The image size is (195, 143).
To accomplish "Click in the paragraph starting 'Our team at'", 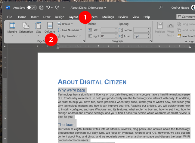I will [x=124, y=135].
